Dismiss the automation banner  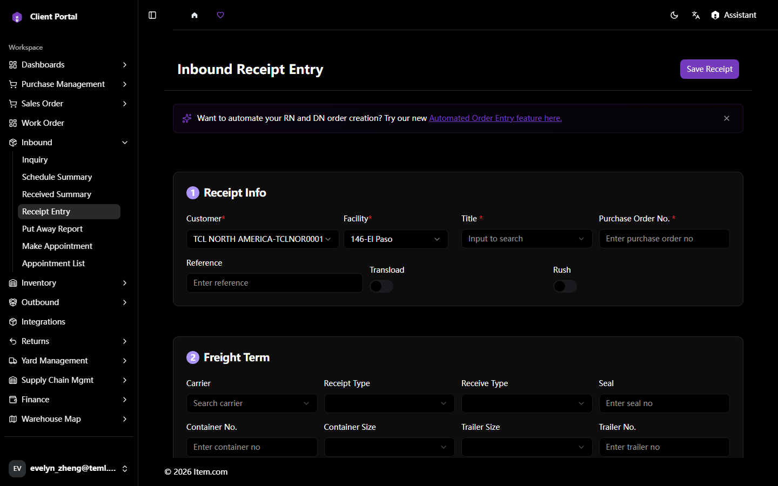[727, 118]
